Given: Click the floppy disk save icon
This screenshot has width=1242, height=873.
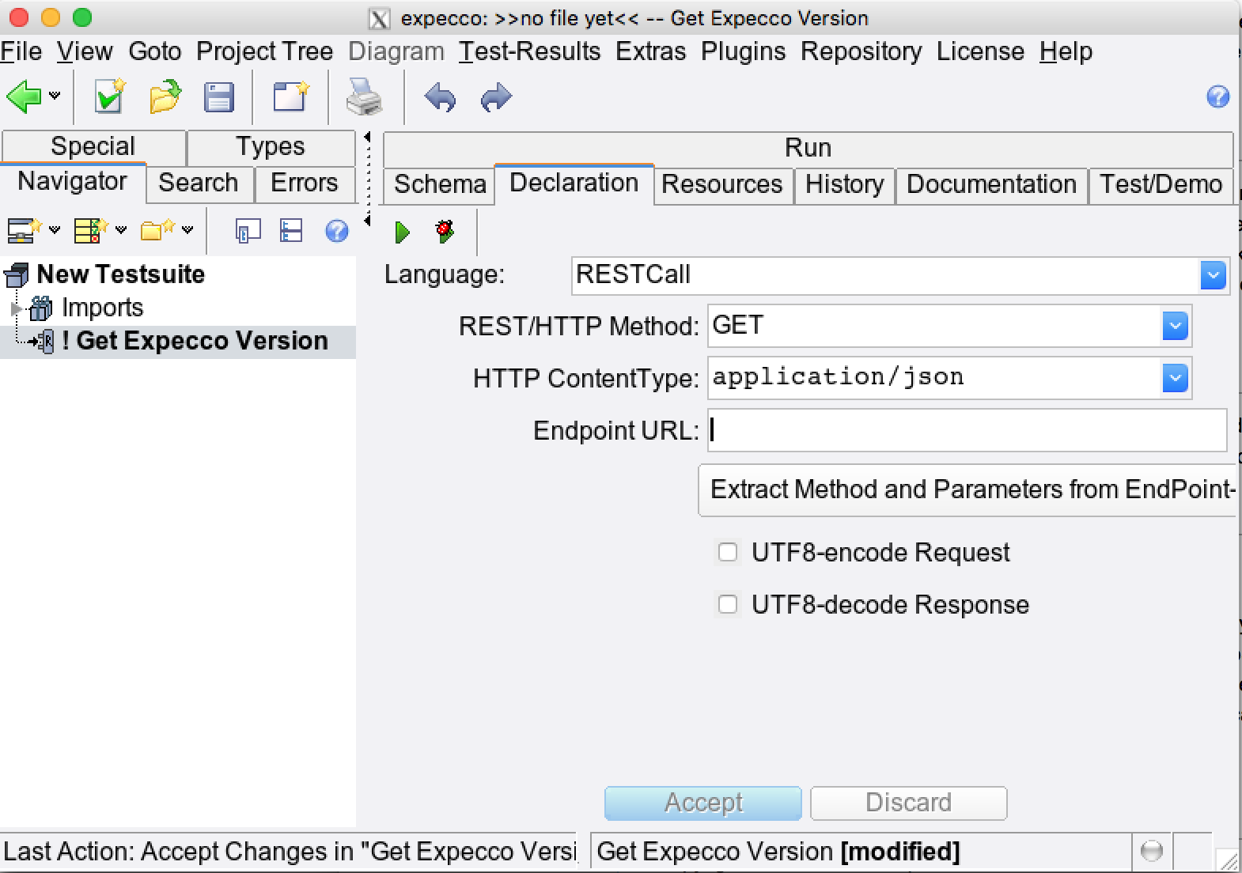Looking at the screenshot, I should (218, 97).
